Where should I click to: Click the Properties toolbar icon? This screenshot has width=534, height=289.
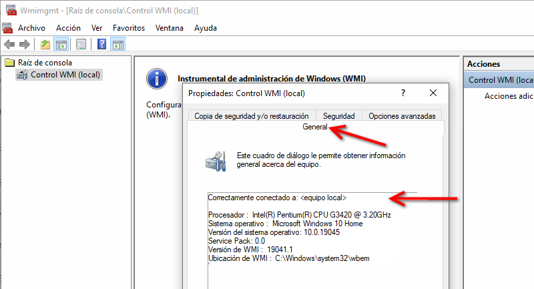click(x=81, y=44)
